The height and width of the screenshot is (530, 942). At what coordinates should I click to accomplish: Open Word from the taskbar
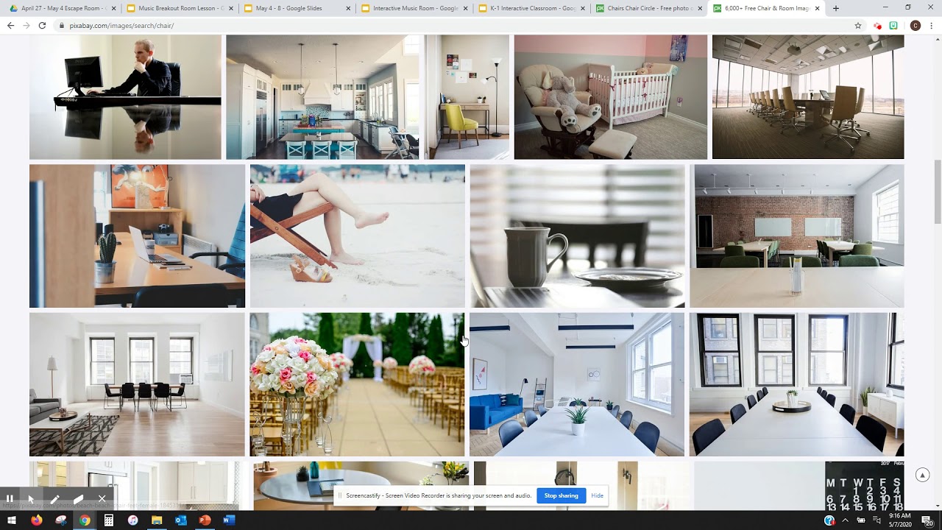[229, 520]
